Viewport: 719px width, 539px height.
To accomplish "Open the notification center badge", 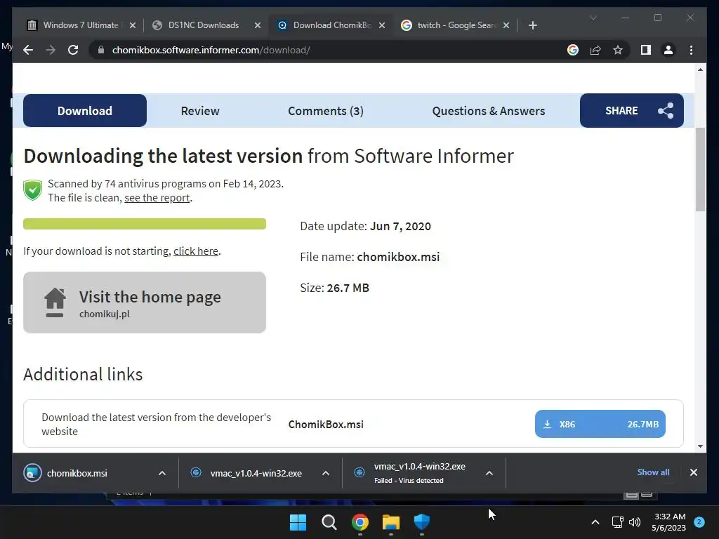I will (x=699, y=522).
